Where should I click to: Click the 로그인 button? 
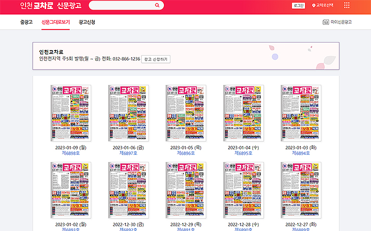(x=298, y=6)
